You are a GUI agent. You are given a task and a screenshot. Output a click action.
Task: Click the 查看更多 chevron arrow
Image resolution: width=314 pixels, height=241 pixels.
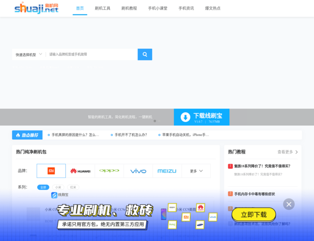(297, 152)
